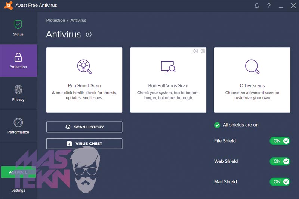299x199 pixels.
Task: Click the Protection padlock icon
Action: click(18, 57)
